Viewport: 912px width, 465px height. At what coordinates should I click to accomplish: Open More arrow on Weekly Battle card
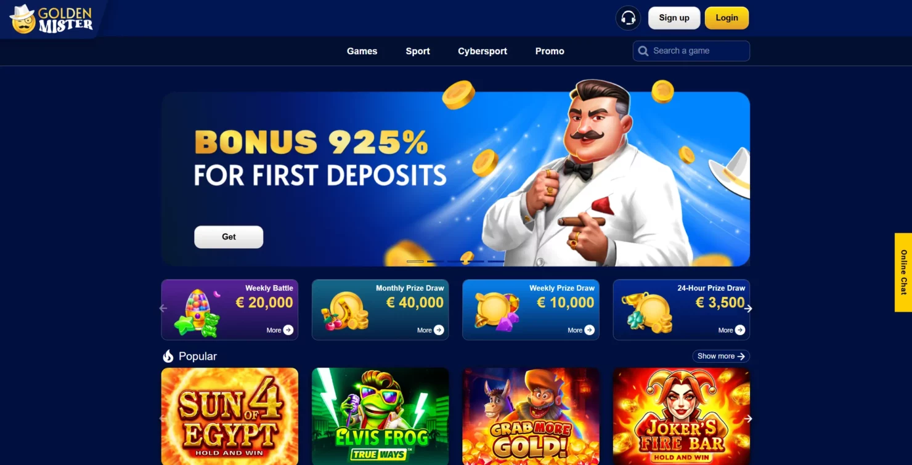point(288,330)
